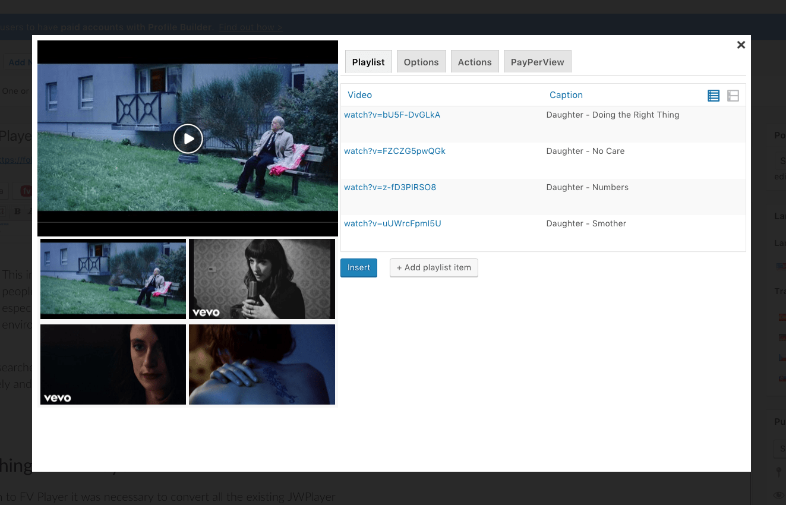Click Find out how link in banner

pyautogui.click(x=250, y=27)
